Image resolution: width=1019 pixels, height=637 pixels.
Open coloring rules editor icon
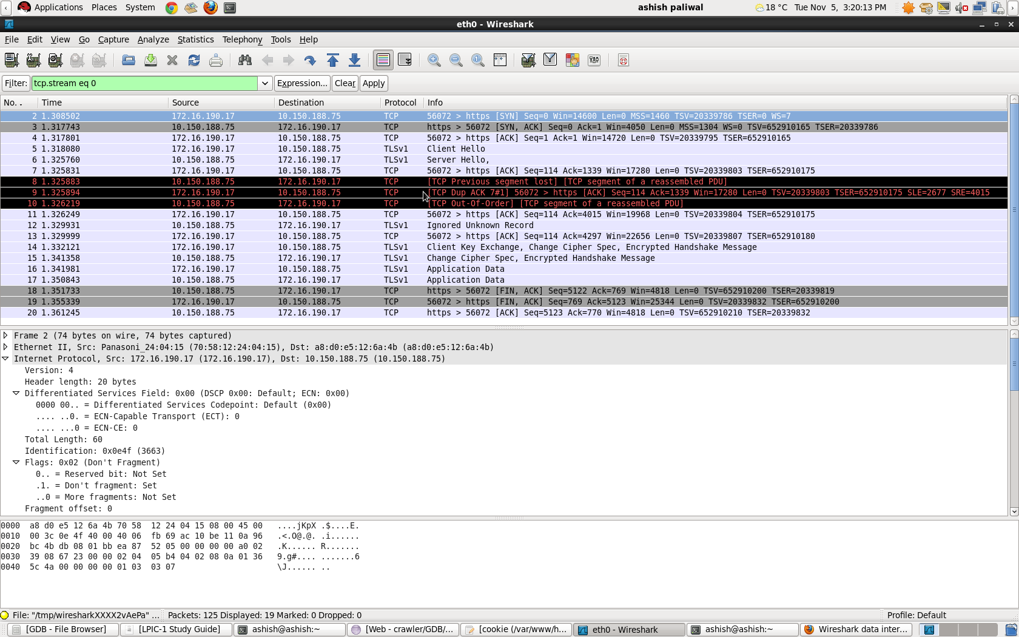click(573, 60)
